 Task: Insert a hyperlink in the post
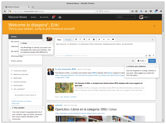[x=89, y=39]
